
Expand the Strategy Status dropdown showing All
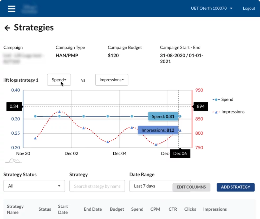[x=34, y=186]
